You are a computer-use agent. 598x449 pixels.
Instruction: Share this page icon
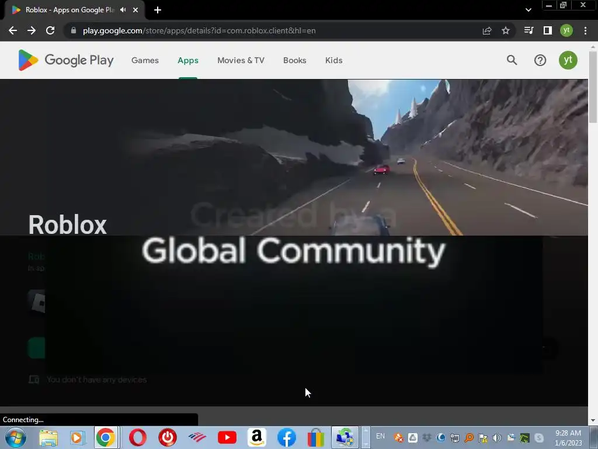pos(487,30)
